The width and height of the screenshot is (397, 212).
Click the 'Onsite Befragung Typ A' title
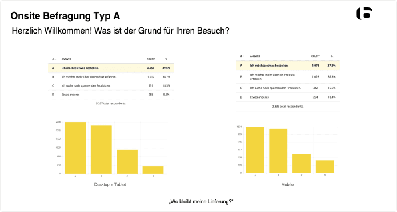[x=65, y=16]
